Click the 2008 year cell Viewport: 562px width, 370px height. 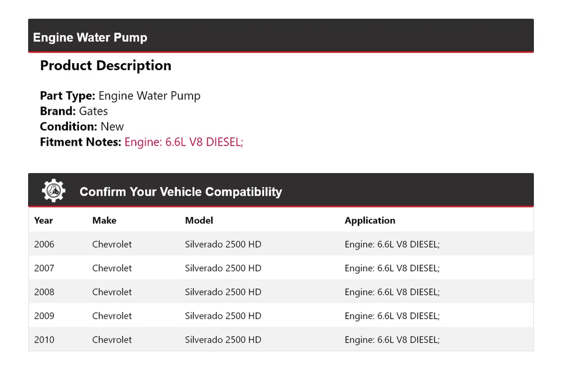[x=44, y=292]
